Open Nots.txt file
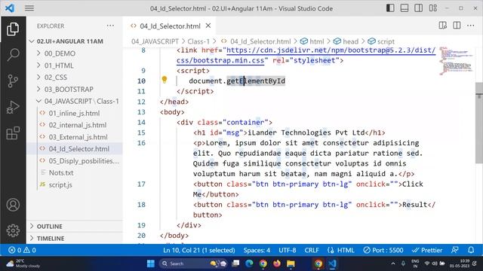 tap(74, 172)
